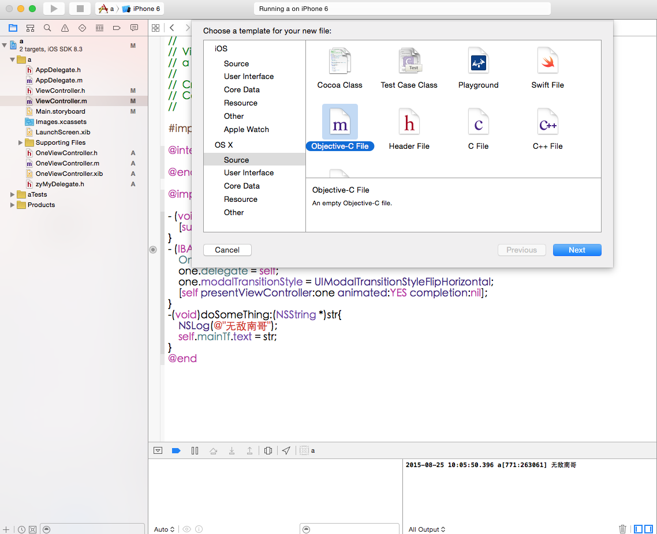Select OneViewController.xib file

tap(69, 174)
